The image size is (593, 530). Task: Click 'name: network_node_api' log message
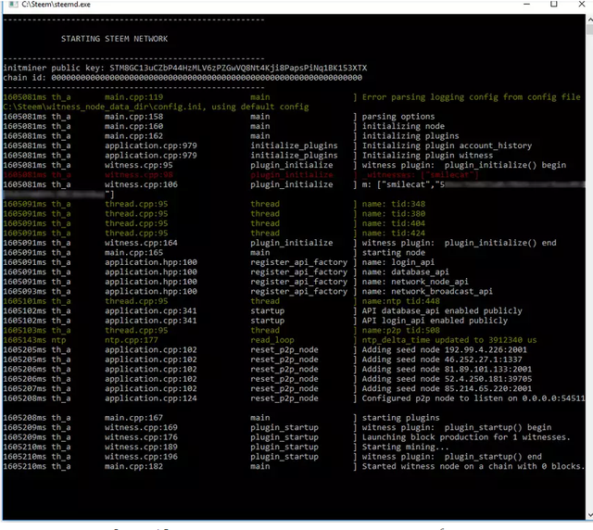(x=415, y=282)
